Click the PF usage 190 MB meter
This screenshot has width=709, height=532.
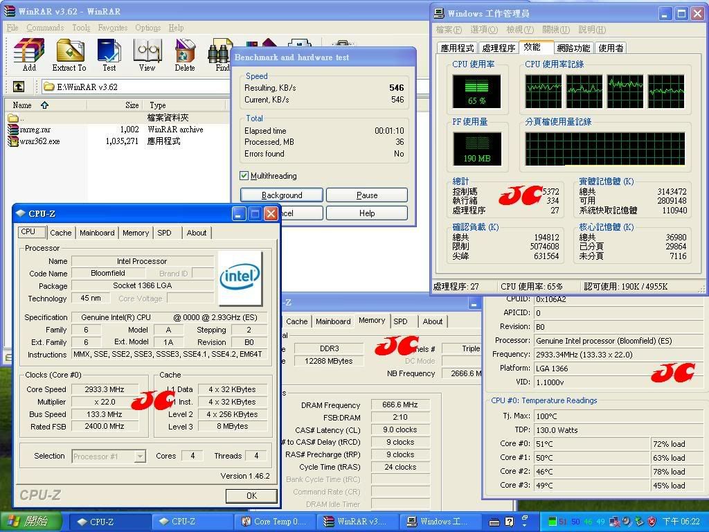click(476, 149)
